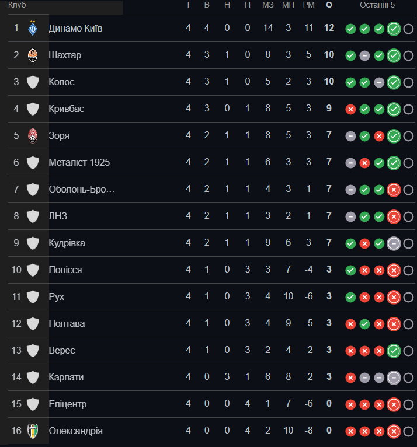The image size is (417, 447).
Task: Click Кривбас's first red loss icon
Action: coord(350,109)
